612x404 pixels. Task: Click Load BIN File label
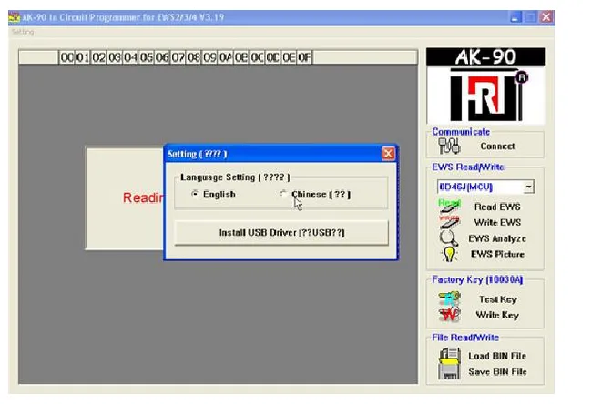tap(497, 356)
